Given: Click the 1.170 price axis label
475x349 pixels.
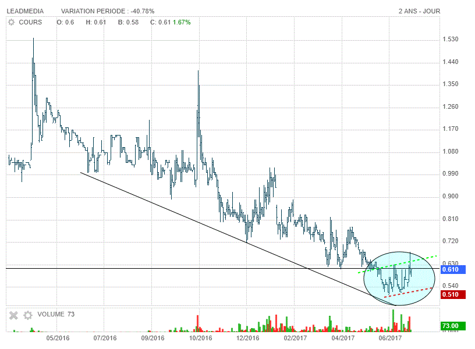Looking at the screenshot, I should click(451, 129).
